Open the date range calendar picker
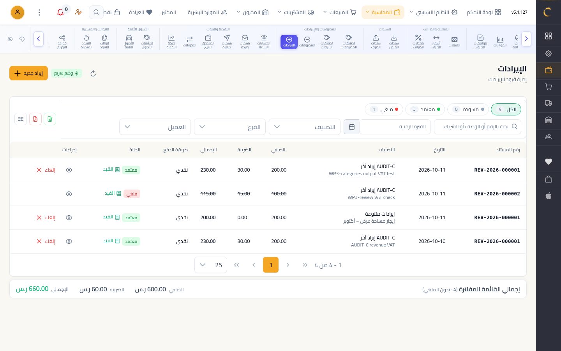This screenshot has height=351, width=561. tap(352, 127)
